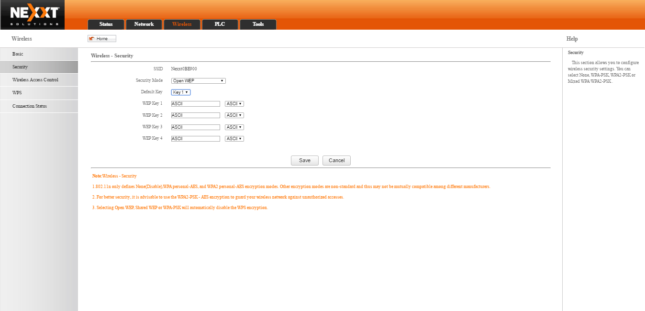Go to the WPS page
The width and height of the screenshot is (645, 311).
coord(39,93)
